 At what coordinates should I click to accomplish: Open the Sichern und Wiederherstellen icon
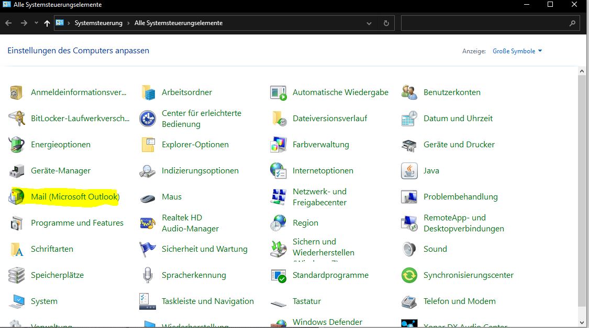pyautogui.click(x=279, y=249)
